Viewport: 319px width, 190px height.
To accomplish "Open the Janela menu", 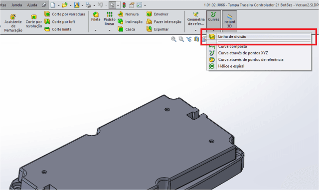I will tap(16, 5).
